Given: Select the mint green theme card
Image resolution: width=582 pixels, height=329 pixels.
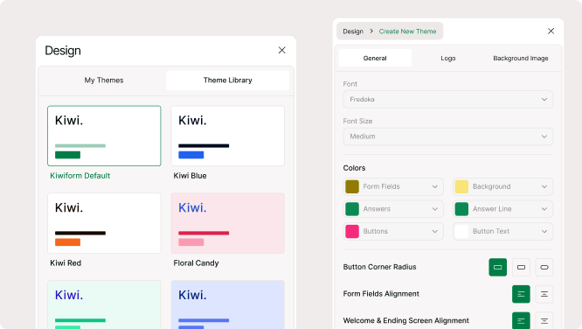Looking at the screenshot, I should coord(104,304).
